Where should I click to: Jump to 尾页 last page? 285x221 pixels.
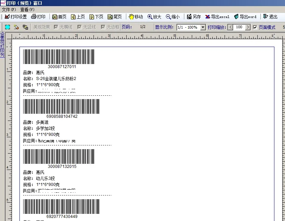tap(114, 17)
